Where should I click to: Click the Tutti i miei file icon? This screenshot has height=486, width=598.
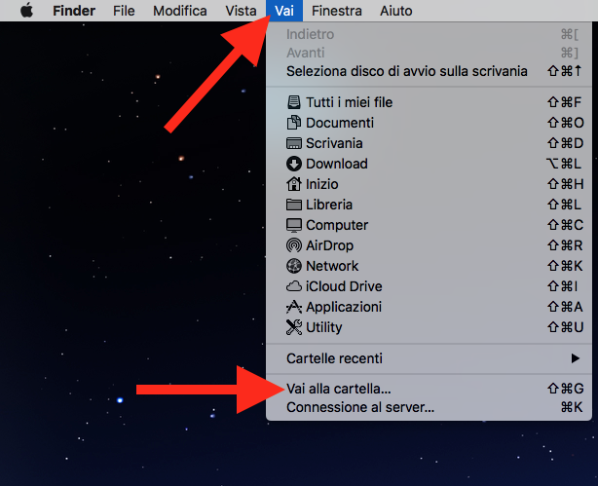point(294,102)
